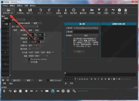The width and height of the screenshot is (139, 101).
Task: Click the 高级 advanced button
Action: point(40,80)
